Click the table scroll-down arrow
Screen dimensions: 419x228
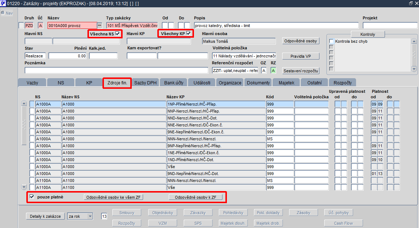[x=24, y=187]
